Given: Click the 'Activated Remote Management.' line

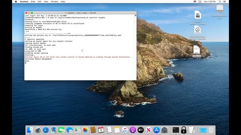Looking at the screenshot, I should [x=39, y=59].
